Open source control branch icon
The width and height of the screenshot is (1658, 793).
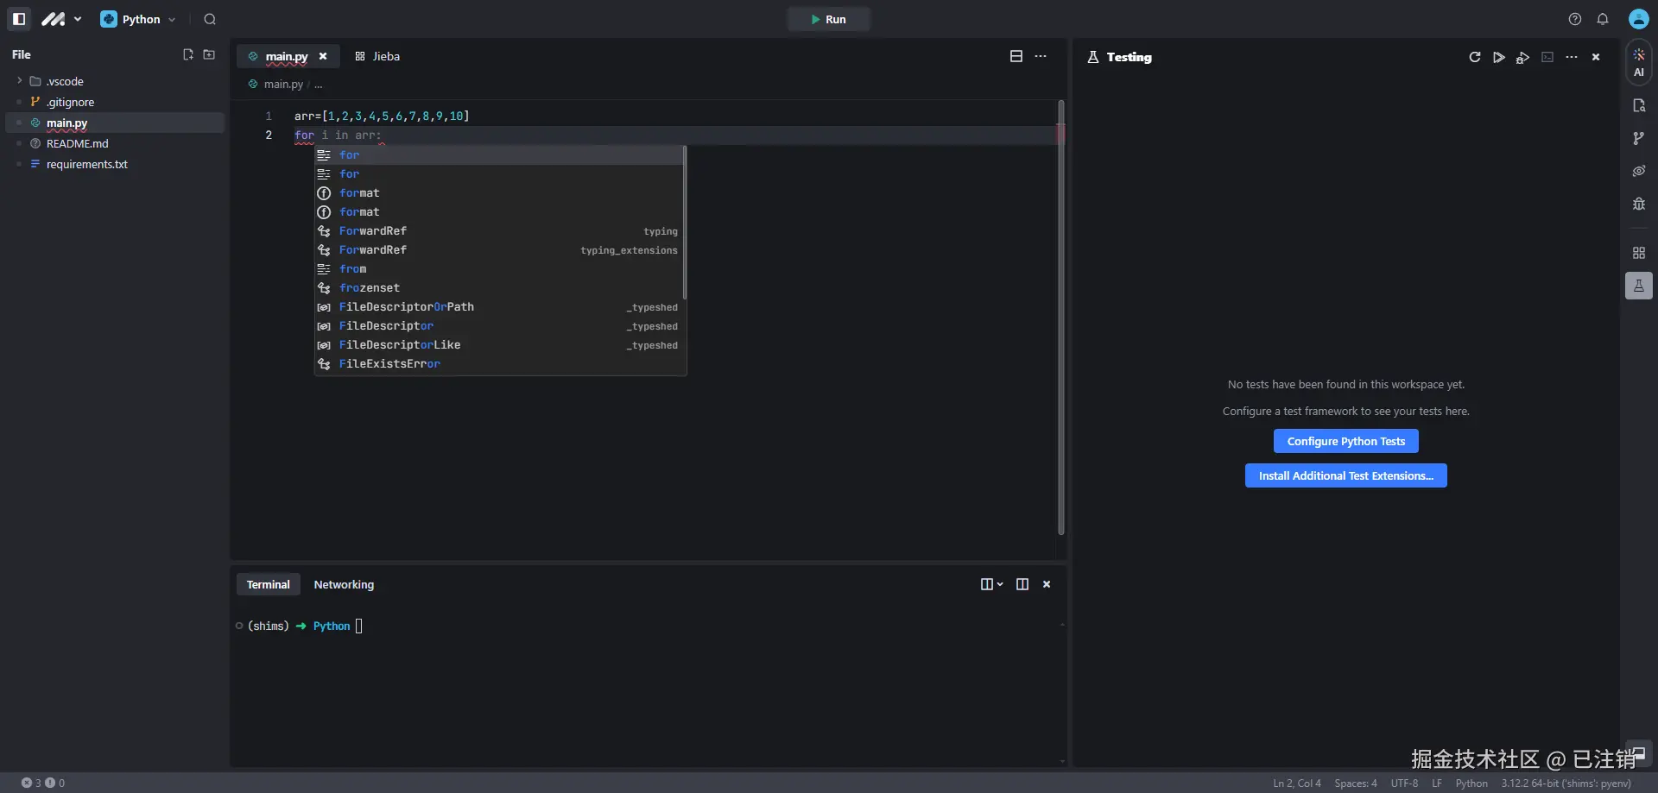pos(1639,138)
